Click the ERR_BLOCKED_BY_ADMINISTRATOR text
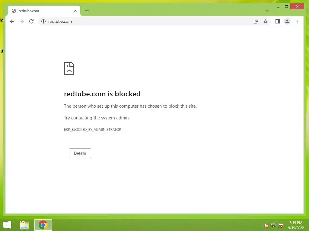Image resolution: width=309 pixels, height=231 pixels. [93, 130]
